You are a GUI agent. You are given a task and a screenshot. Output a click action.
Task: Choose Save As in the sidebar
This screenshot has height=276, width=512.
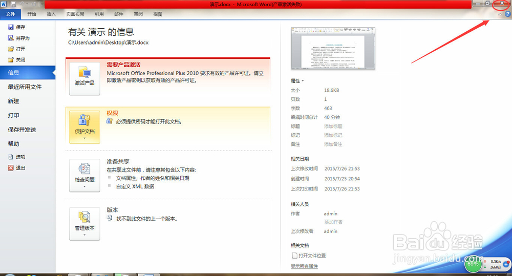point(18,38)
